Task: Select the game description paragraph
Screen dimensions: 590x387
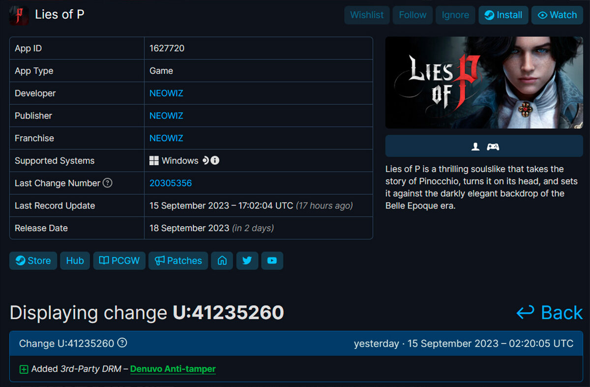Action: coord(482,187)
